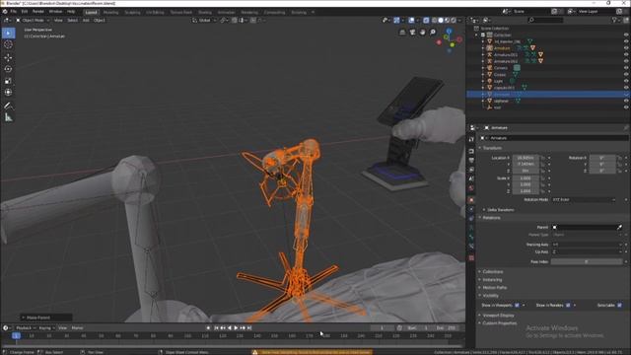Open the File menu
631x355 pixels.
13,12
